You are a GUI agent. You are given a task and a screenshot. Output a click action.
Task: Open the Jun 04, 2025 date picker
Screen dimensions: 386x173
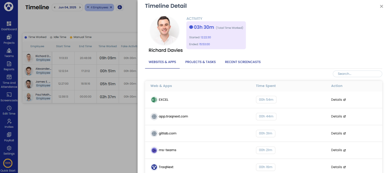pyautogui.click(x=67, y=7)
